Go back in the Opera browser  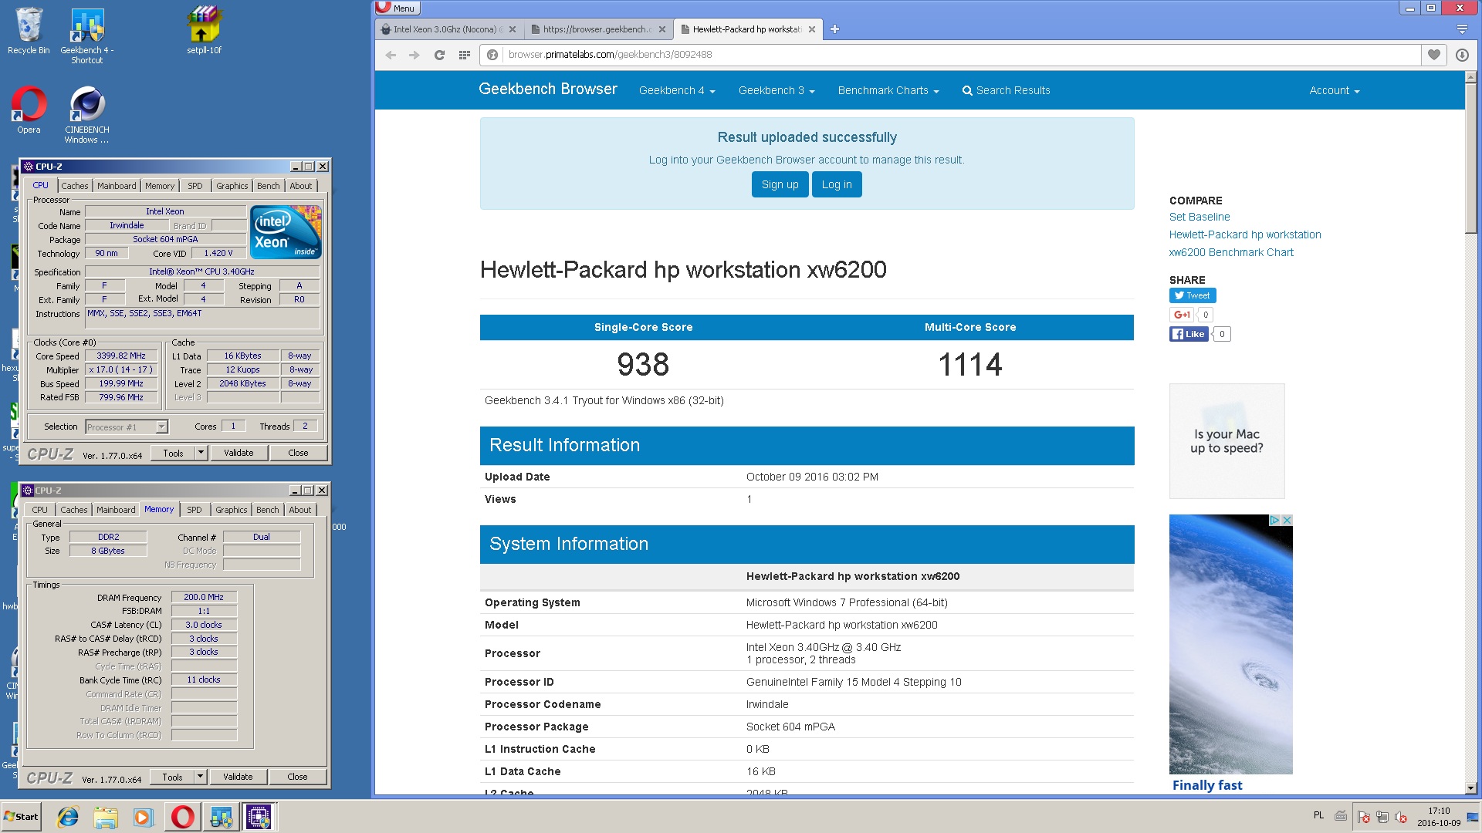pyautogui.click(x=391, y=55)
